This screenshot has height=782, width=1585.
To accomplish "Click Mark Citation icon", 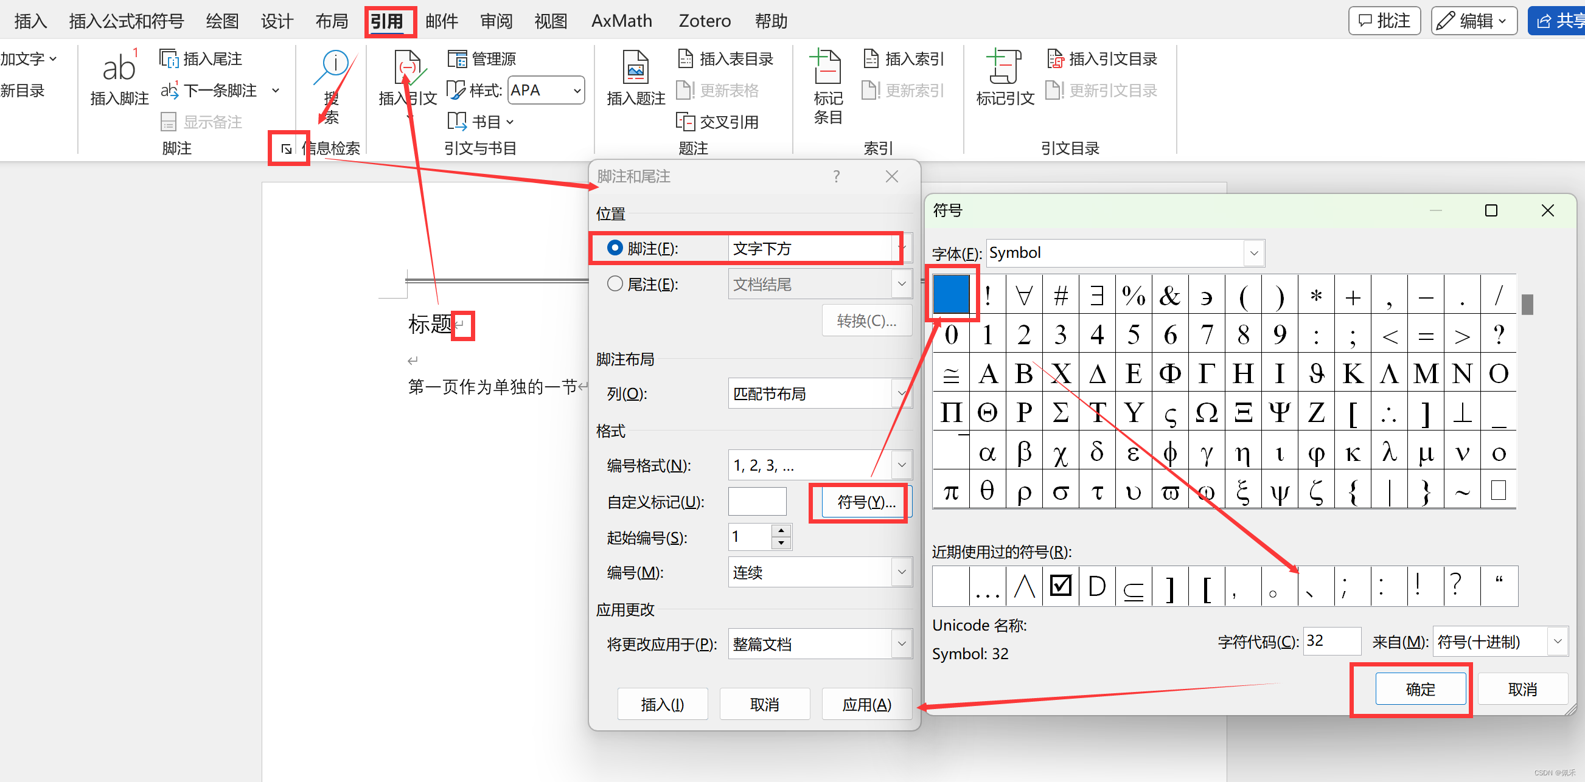I will (1003, 67).
